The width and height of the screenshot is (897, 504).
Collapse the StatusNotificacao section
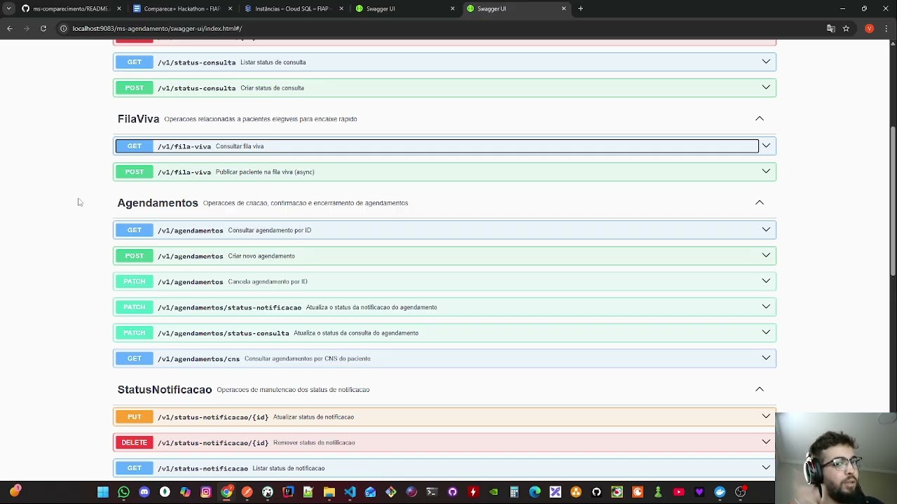tap(759, 389)
